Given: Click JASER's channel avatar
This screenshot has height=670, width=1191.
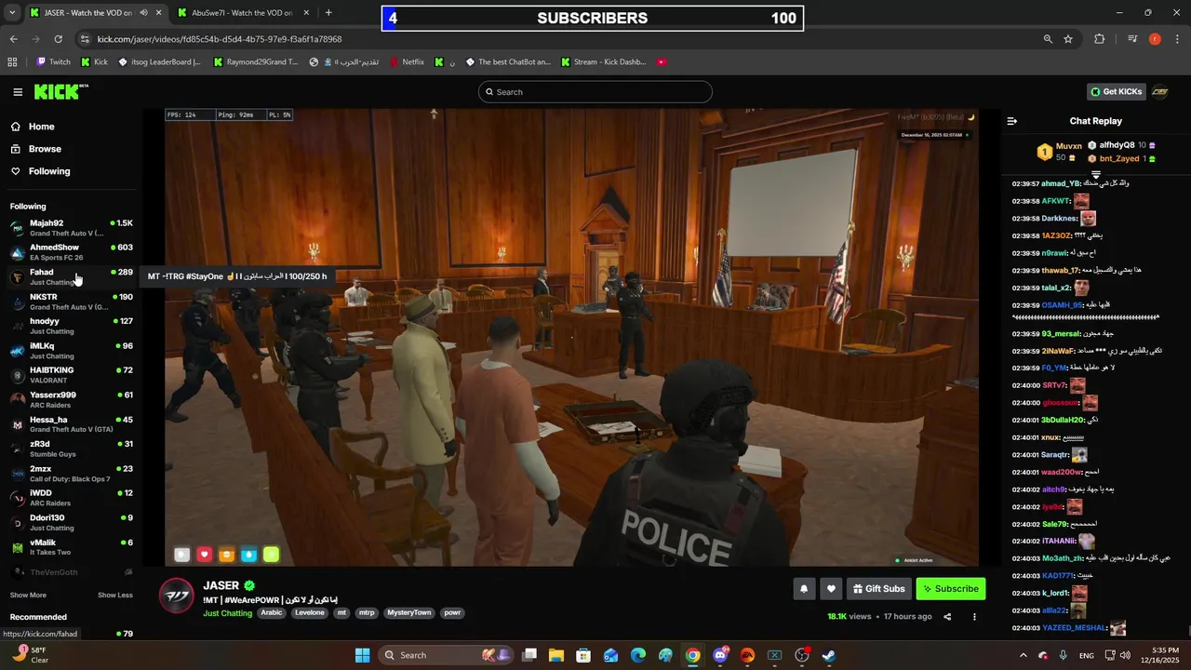Looking at the screenshot, I should 177,596.
